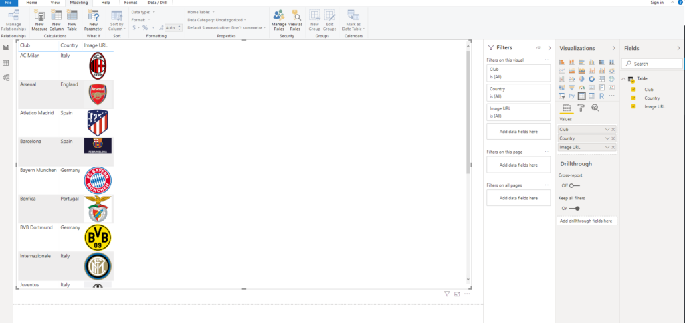Open the Country value dropdown arrow

[607, 138]
